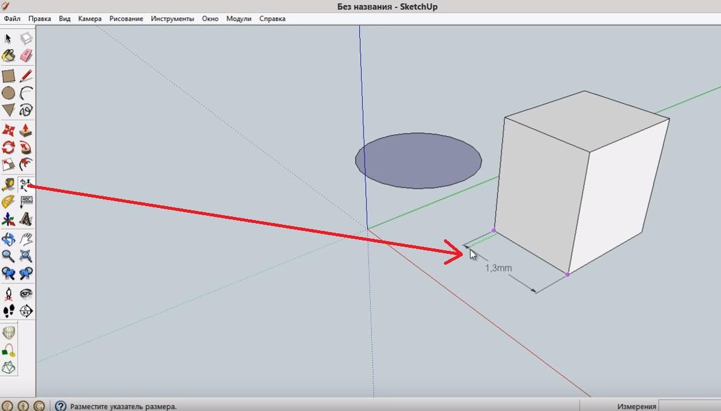Viewport: 721px width, 411px height.
Task: Activate the Walk footprints tool
Action: pos(8,311)
